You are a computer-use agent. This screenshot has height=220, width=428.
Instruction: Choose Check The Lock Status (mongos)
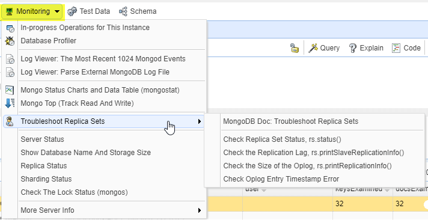click(104, 192)
